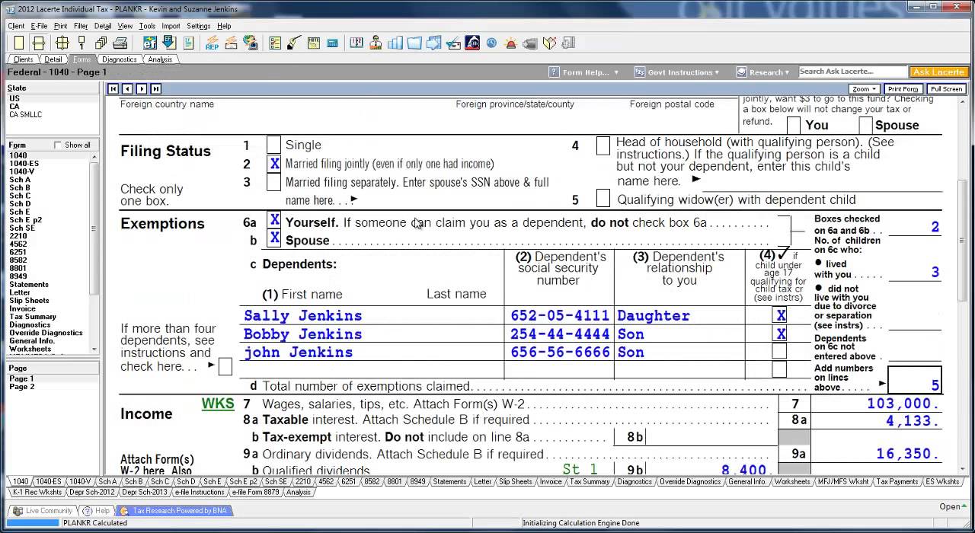Click the blue download arrow toolbar icon

point(169,43)
